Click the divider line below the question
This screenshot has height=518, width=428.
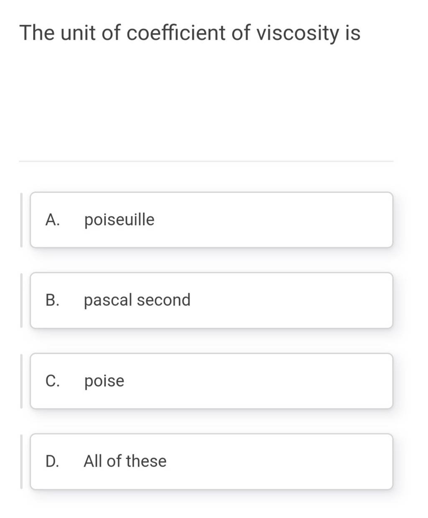[x=206, y=161]
